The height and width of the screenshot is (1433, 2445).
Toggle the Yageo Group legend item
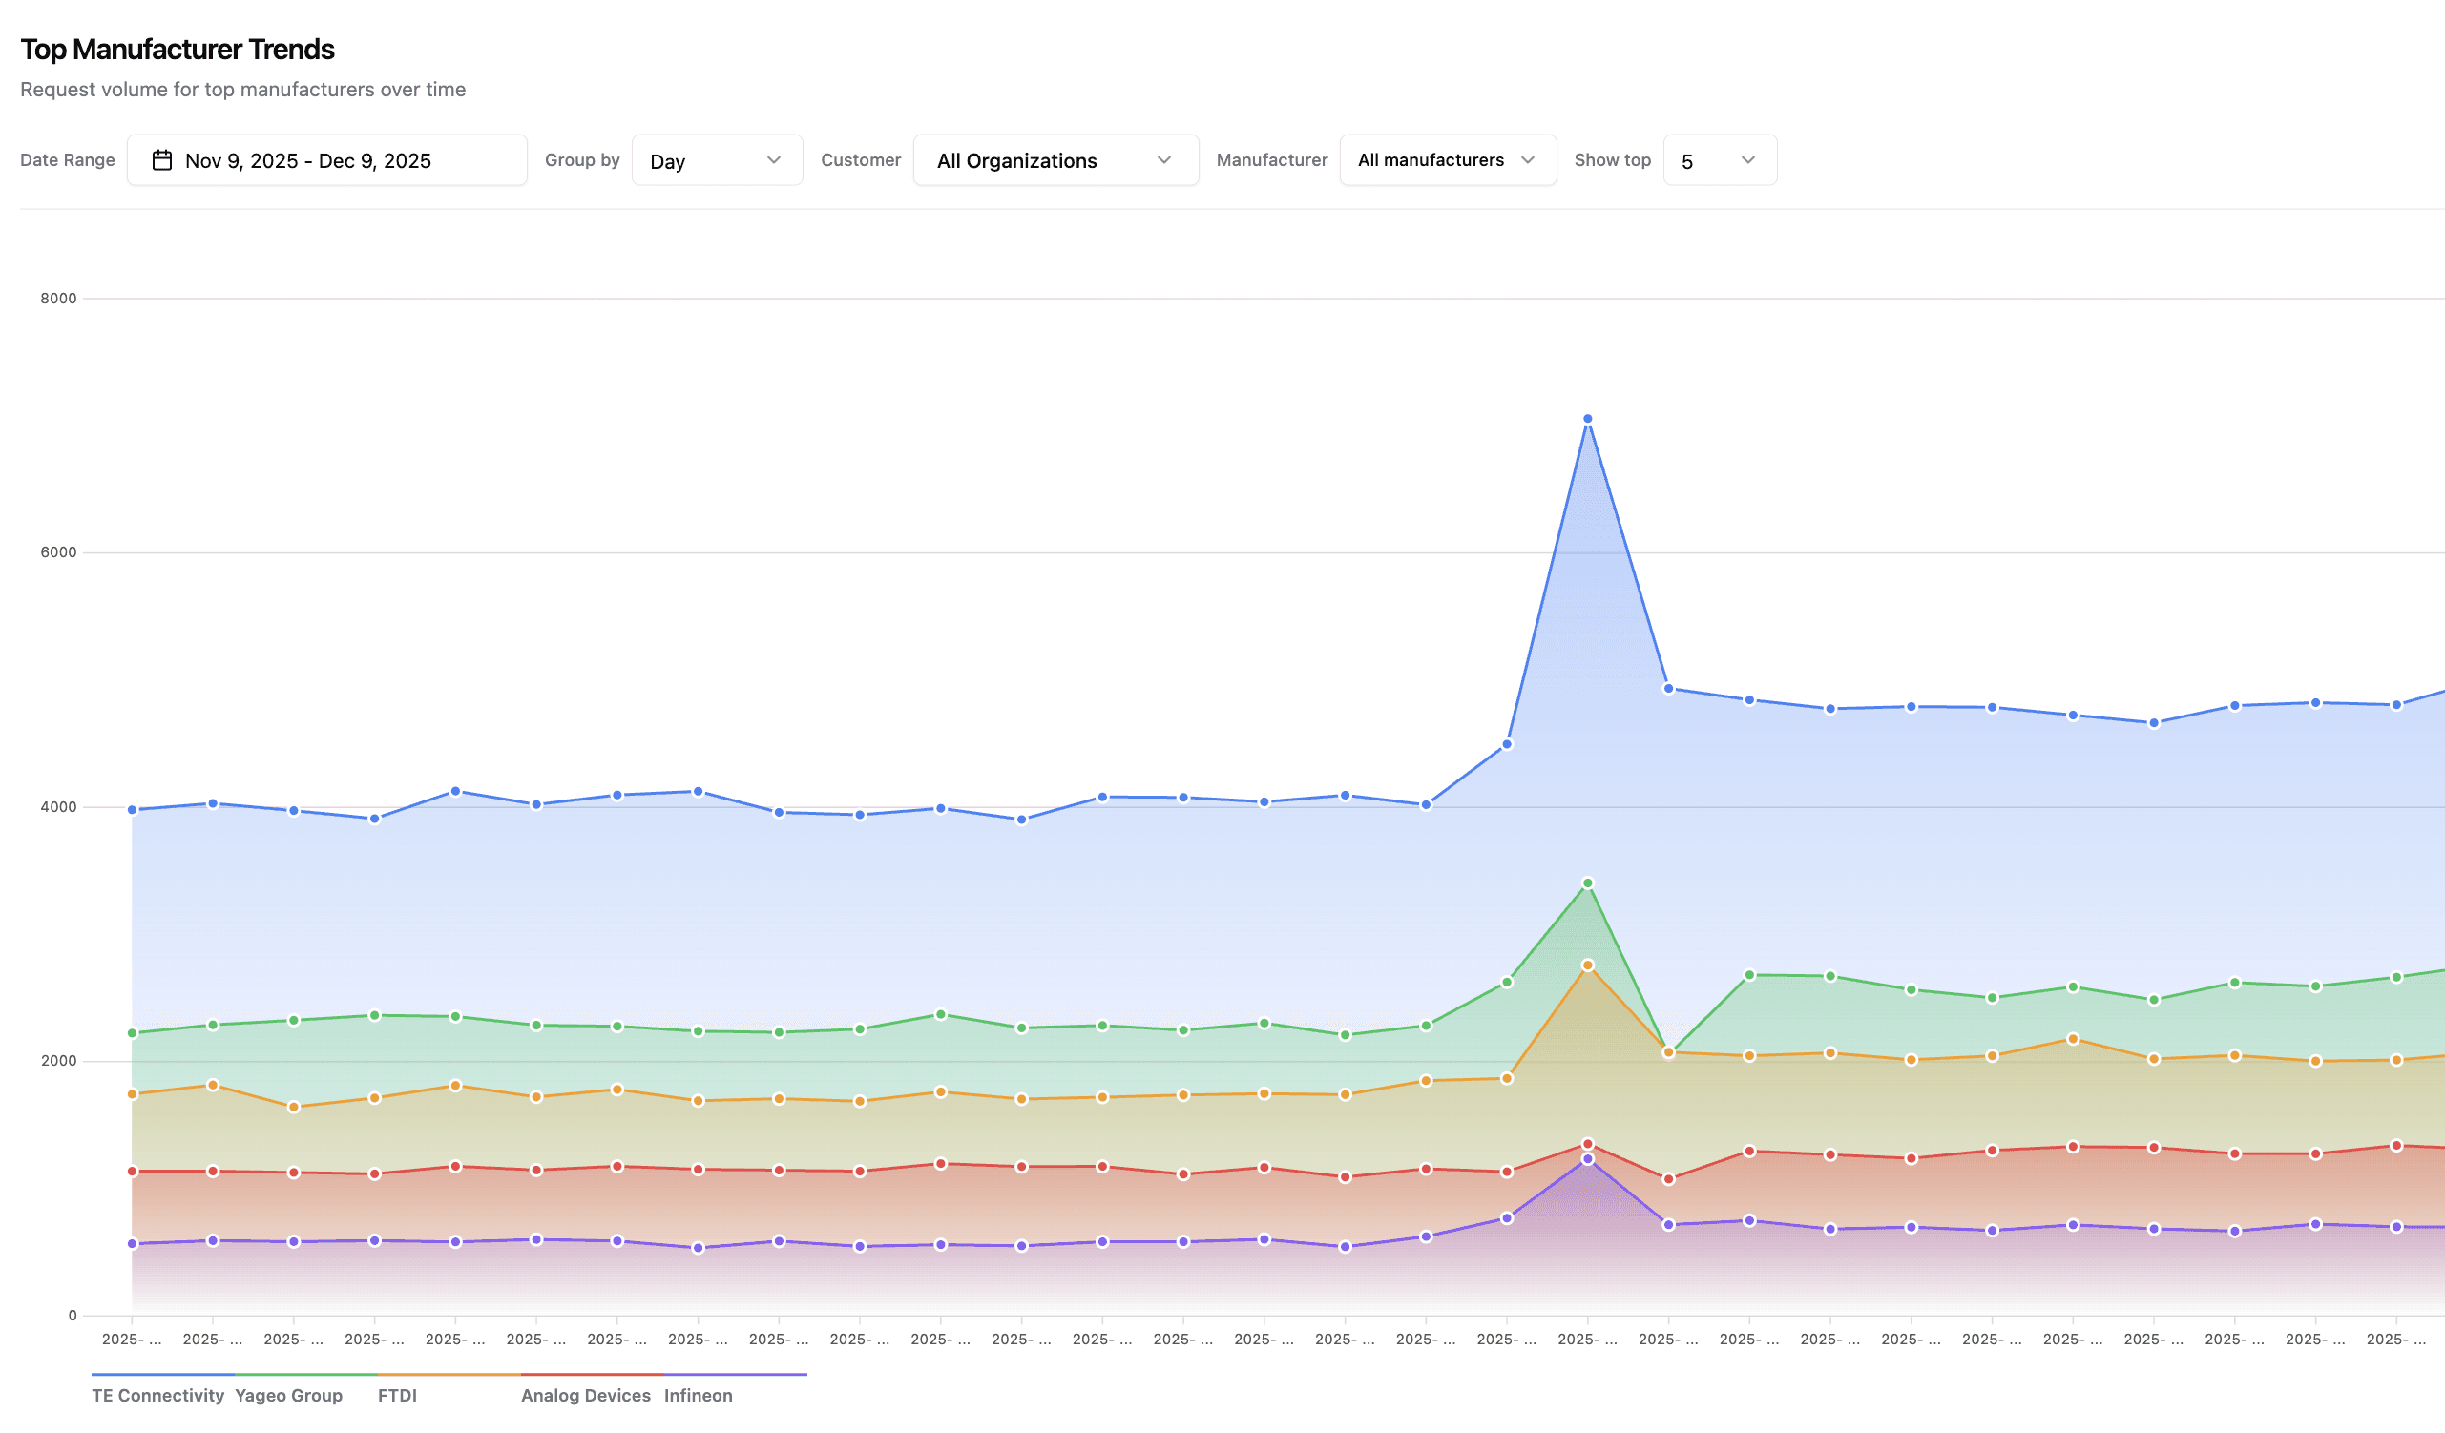[x=289, y=1395]
